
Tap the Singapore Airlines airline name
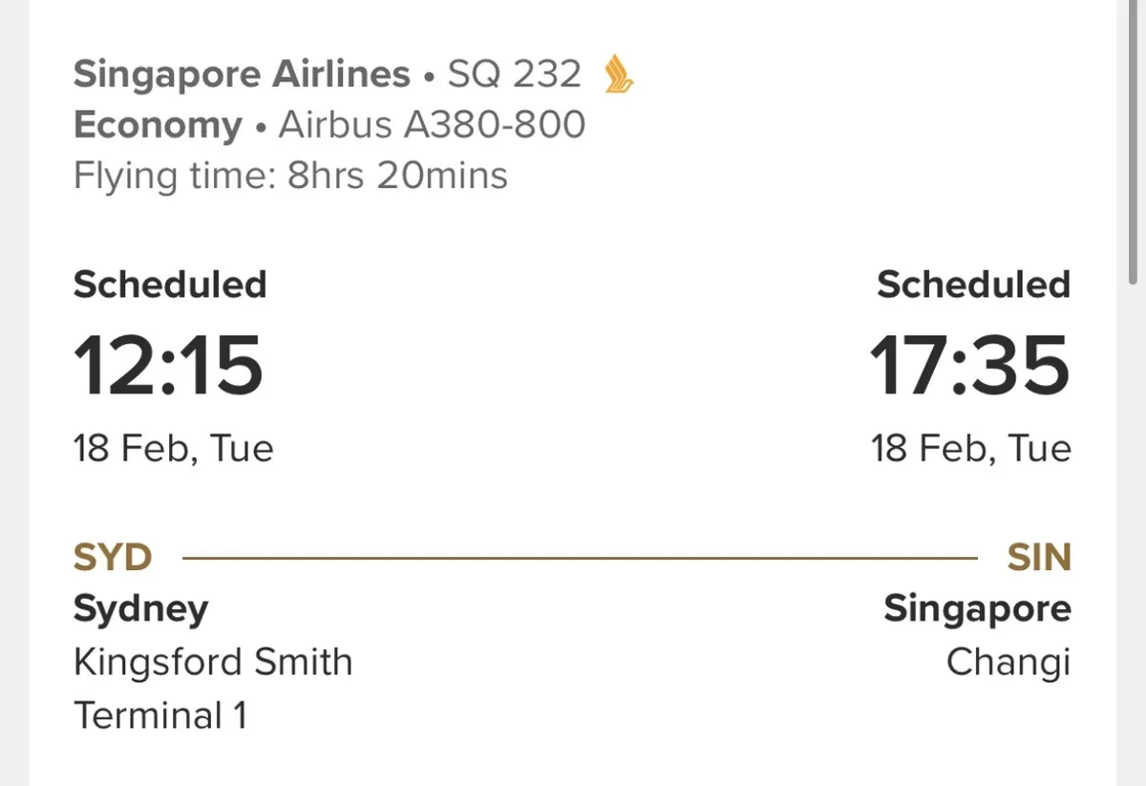pos(241,74)
